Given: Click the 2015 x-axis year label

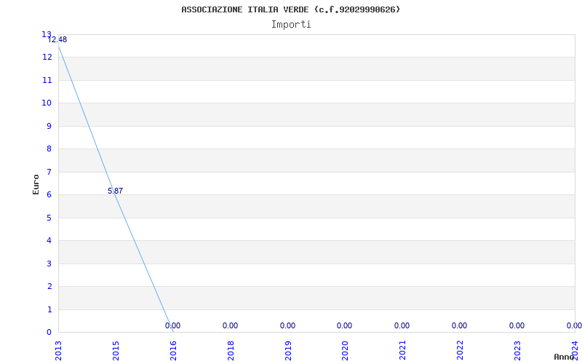Looking at the screenshot, I should [x=116, y=351].
